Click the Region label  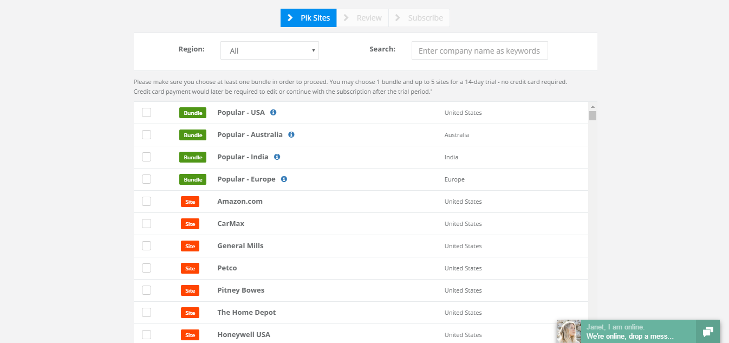191,49
